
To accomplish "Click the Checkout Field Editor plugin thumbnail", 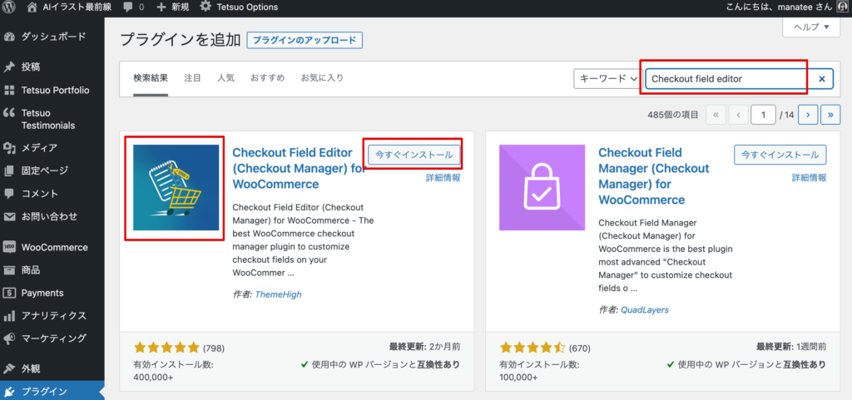I will click(176, 188).
